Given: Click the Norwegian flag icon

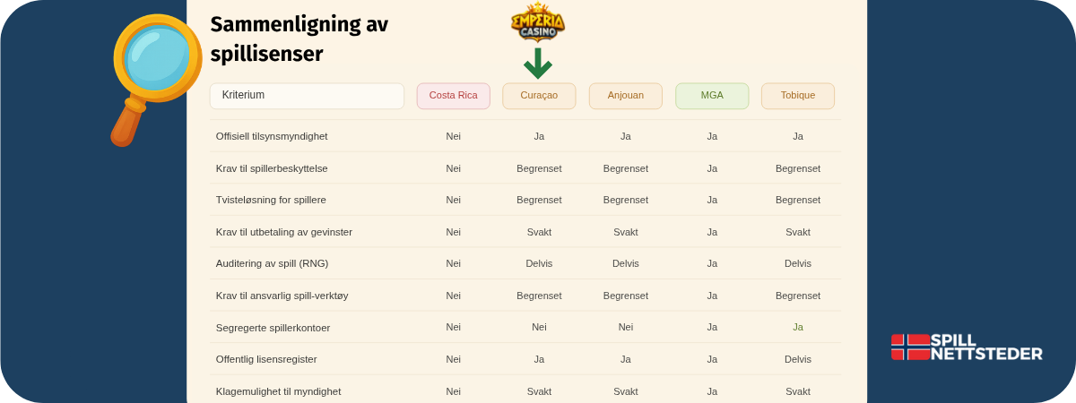Looking at the screenshot, I should [x=910, y=347].
